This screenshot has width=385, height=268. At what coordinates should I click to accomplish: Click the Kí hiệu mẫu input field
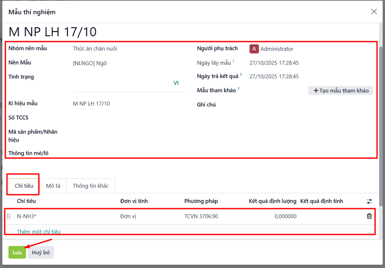(128, 104)
